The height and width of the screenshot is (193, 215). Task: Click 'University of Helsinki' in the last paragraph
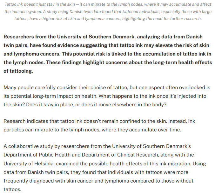pyautogui.click(x=29, y=164)
